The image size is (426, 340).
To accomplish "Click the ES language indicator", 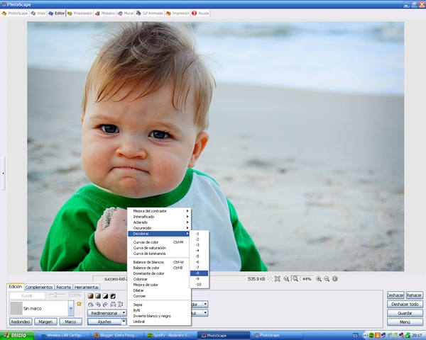I will coord(356,336).
